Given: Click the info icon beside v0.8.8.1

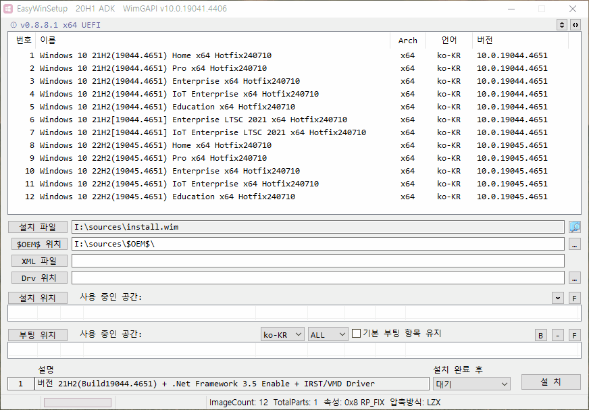Looking at the screenshot, I should (x=14, y=25).
